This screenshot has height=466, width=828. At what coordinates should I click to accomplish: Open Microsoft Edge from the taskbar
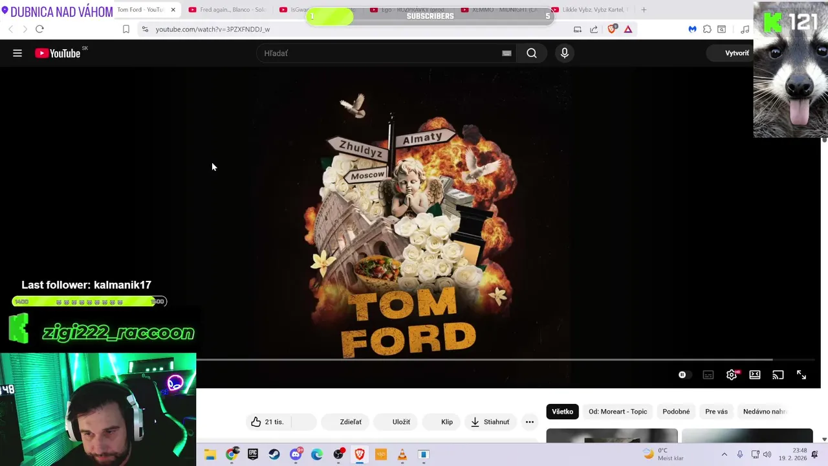pyautogui.click(x=317, y=454)
